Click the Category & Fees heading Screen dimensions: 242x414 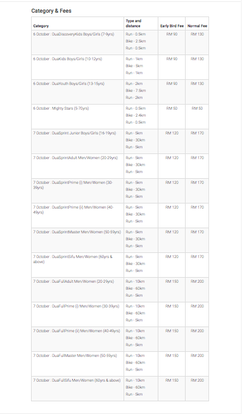[51, 11]
